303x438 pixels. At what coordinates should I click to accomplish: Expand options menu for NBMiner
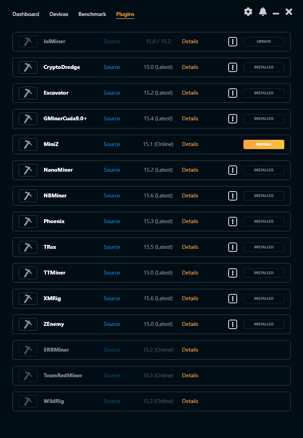(x=233, y=196)
